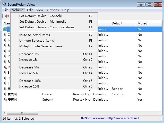Click the right scroll arrow of scrollbar

click(x=160, y=113)
